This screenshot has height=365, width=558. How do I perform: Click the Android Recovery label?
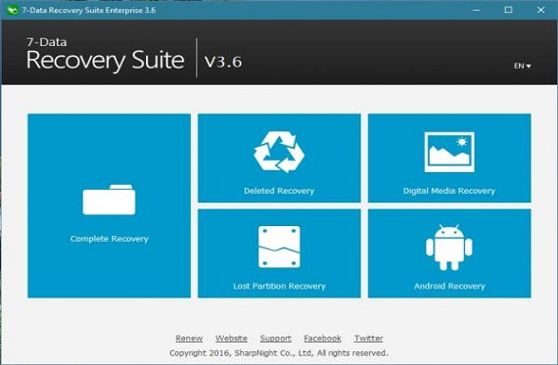pos(449,286)
